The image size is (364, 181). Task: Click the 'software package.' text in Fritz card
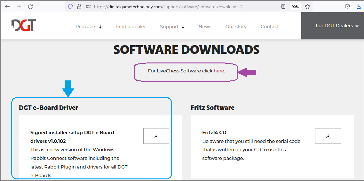[223, 159]
